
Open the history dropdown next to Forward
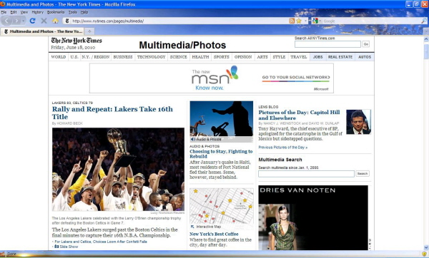[24, 21]
